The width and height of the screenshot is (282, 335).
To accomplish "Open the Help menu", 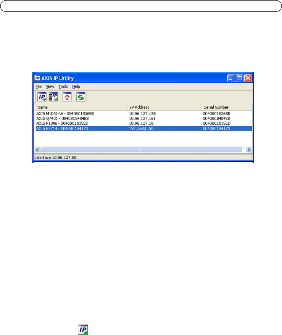I will coord(76,87).
